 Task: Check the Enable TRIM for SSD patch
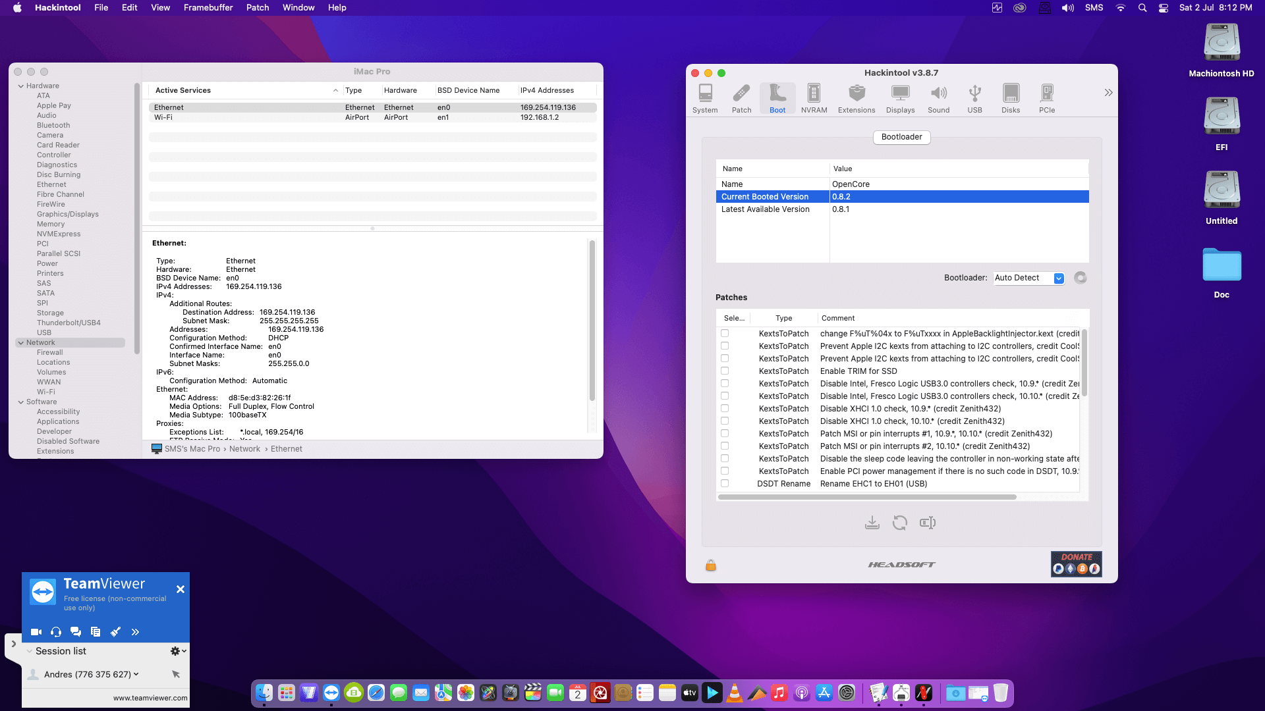[x=725, y=371]
